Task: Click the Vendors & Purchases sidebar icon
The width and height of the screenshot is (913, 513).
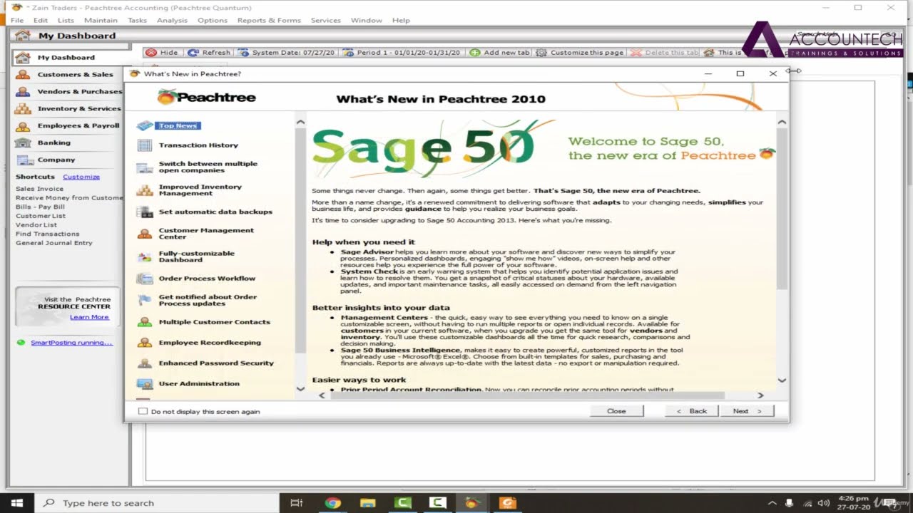Action: (x=24, y=91)
